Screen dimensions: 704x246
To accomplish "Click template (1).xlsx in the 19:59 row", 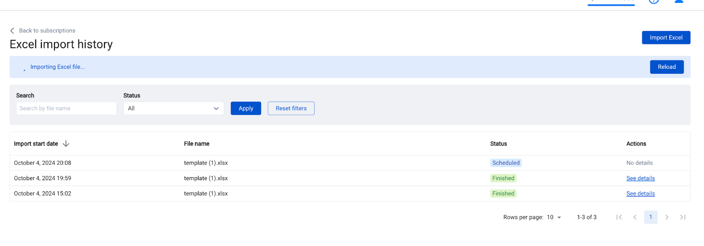I will [x=206, y=178].
